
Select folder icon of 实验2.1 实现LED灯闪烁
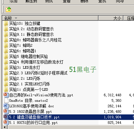pyautogui.click(x=6, y=84)
